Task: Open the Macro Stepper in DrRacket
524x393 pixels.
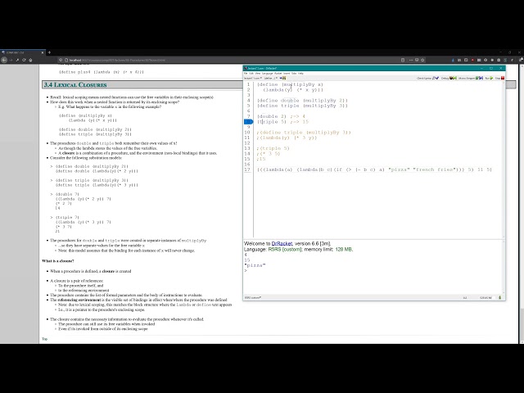Action: point(471,79)
